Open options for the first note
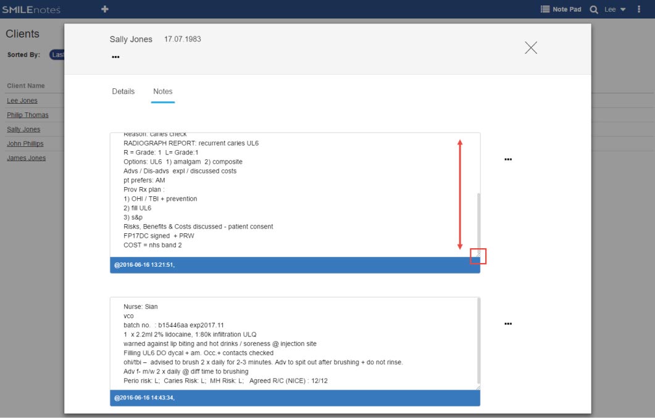The height and width of the screenshot is (418, 655). tap(508, 159)
